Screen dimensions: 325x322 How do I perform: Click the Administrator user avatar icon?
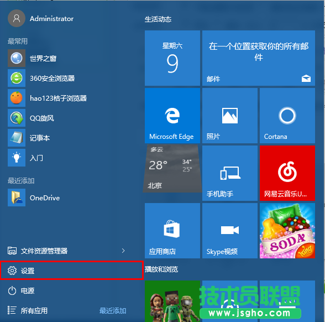(x=17, y=18)
